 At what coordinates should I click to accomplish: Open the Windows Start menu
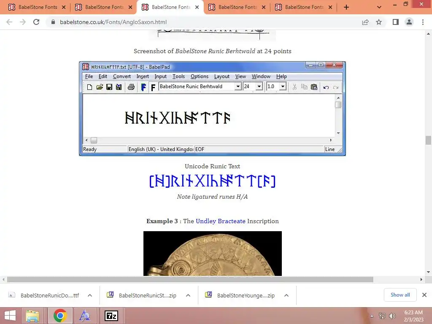click(10, 316)
